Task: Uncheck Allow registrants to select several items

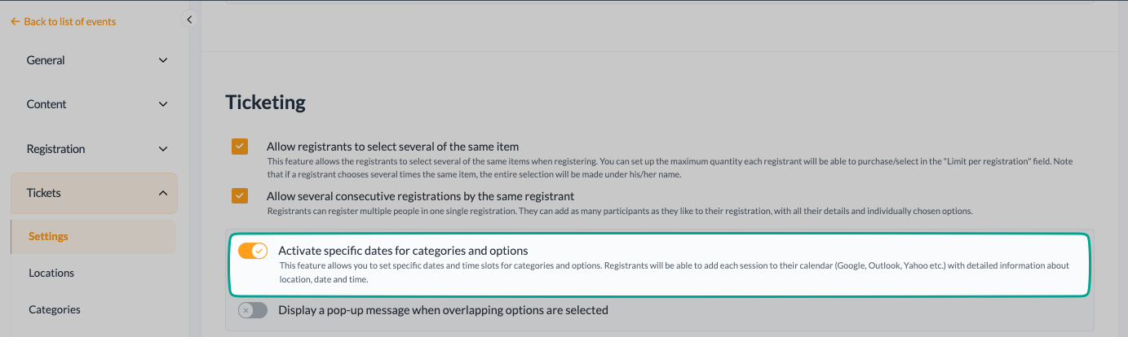Action: click(240, 147)
